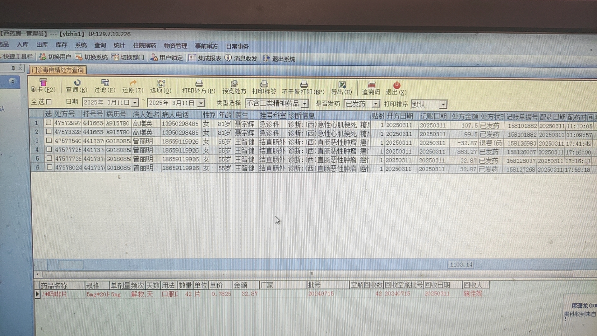Viewport: 597px width, 336px height.
Task: Open the 是否发药 已发药 dropdown
Action: click(x=376, y=104)
